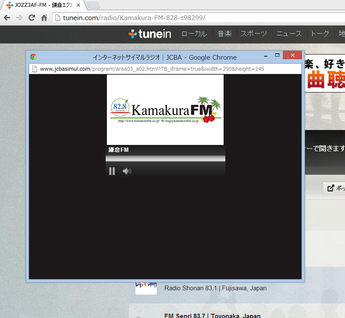Click the tunein.com address bar
The image size is (345, 318).
[x=198, y=18]
